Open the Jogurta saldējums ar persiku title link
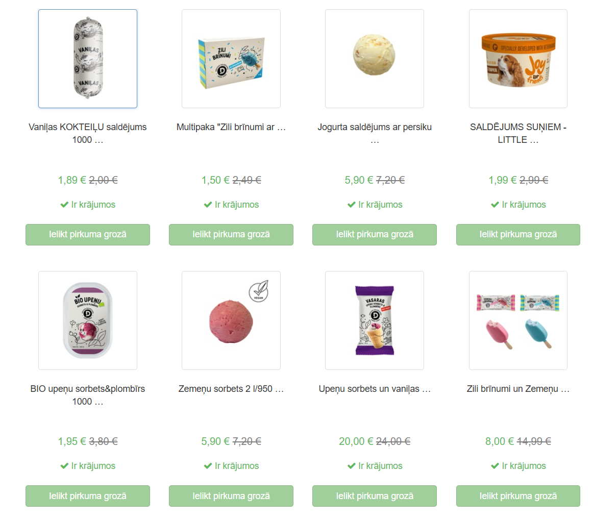593x521 pixels. click(x=375, y=133)
